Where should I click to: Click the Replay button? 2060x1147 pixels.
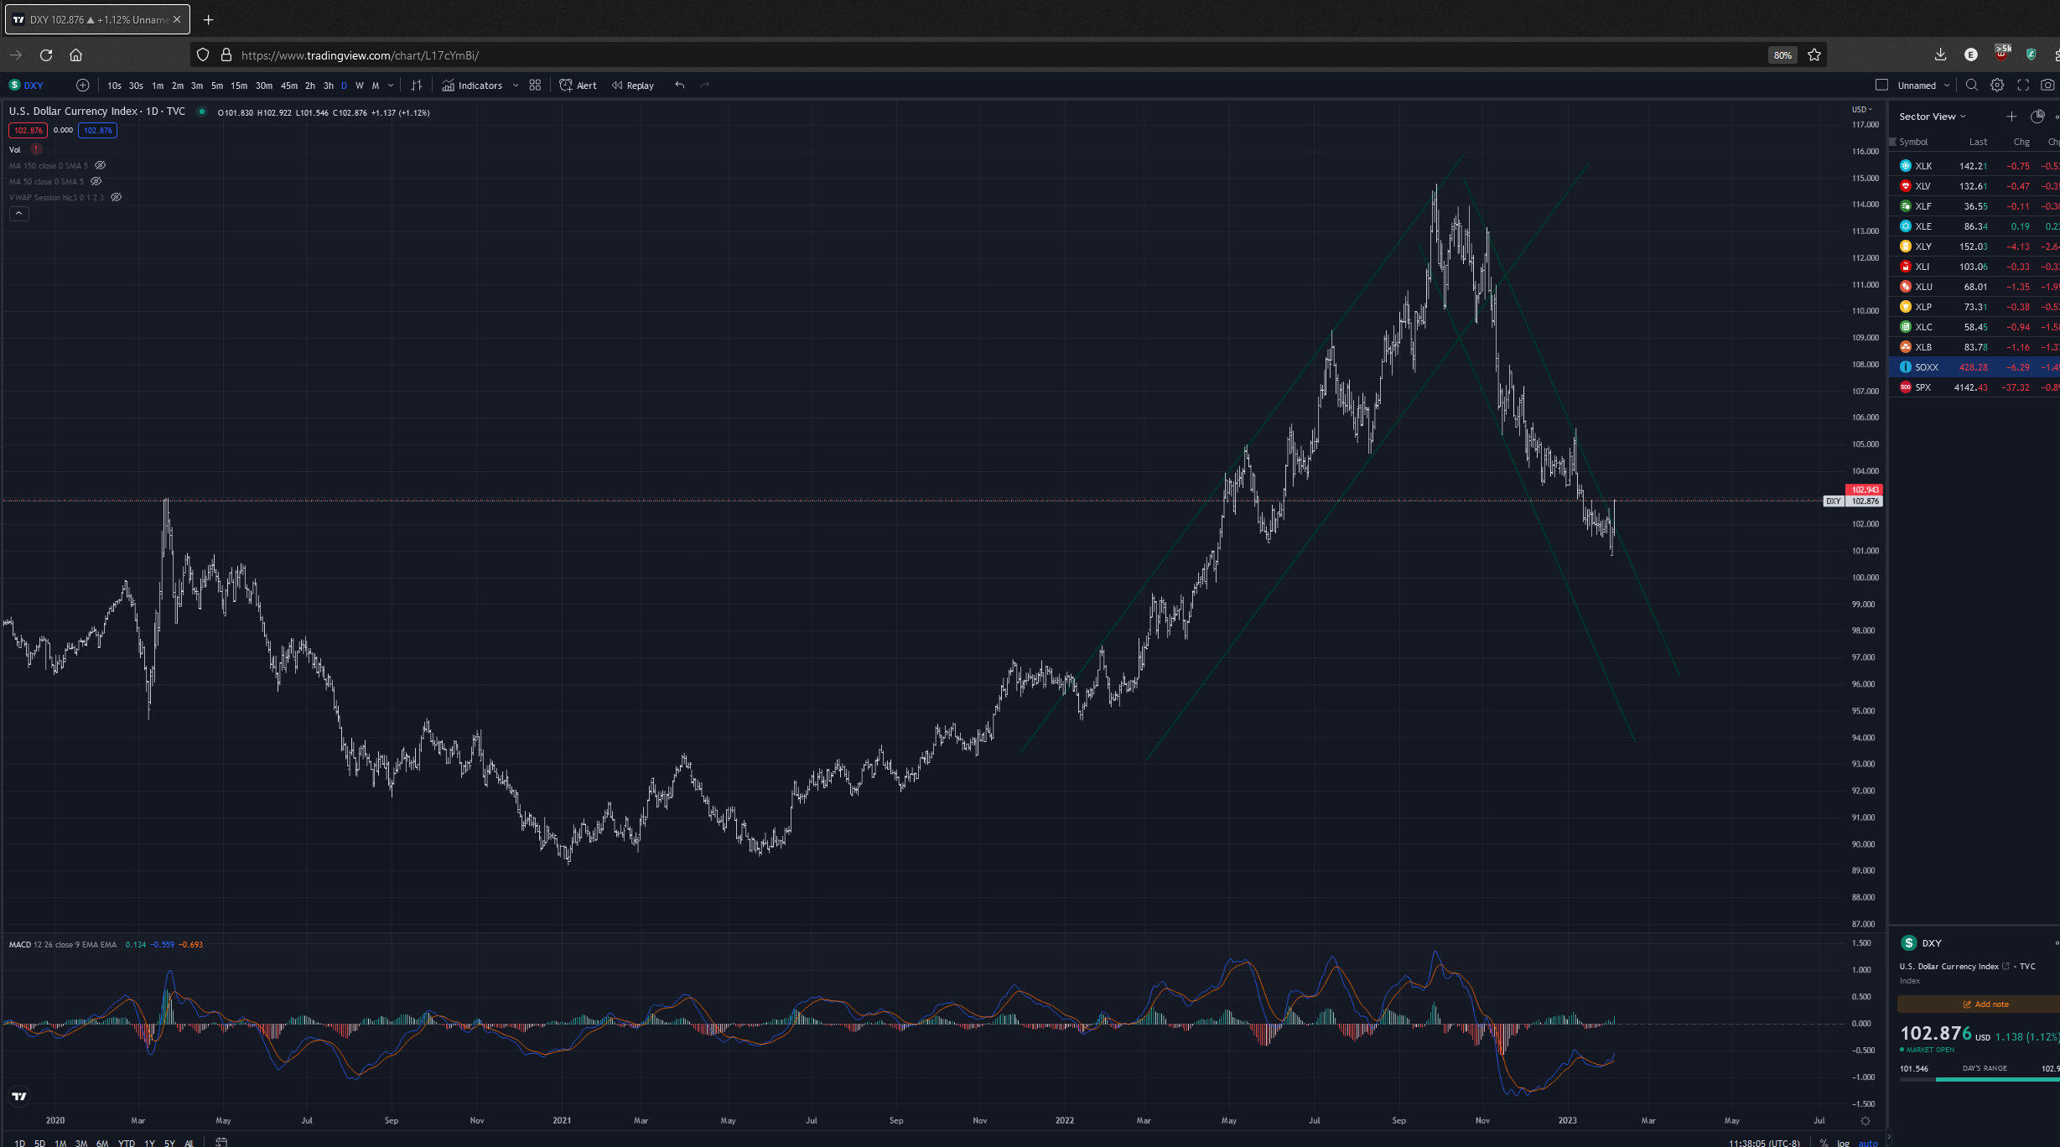(633, 86)
